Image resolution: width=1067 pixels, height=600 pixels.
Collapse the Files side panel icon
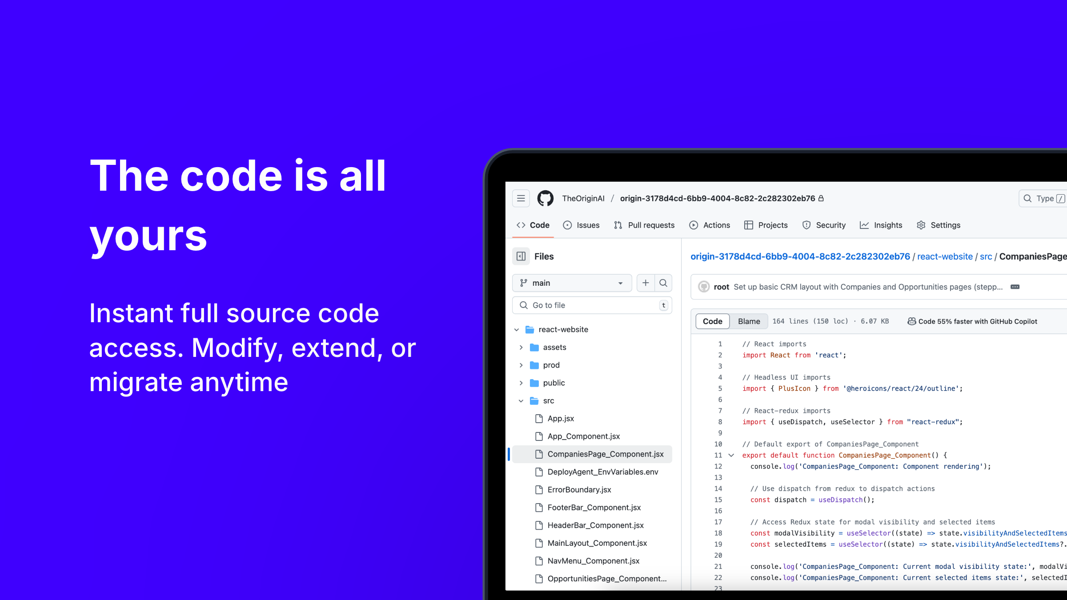click(x=521, y=256)
